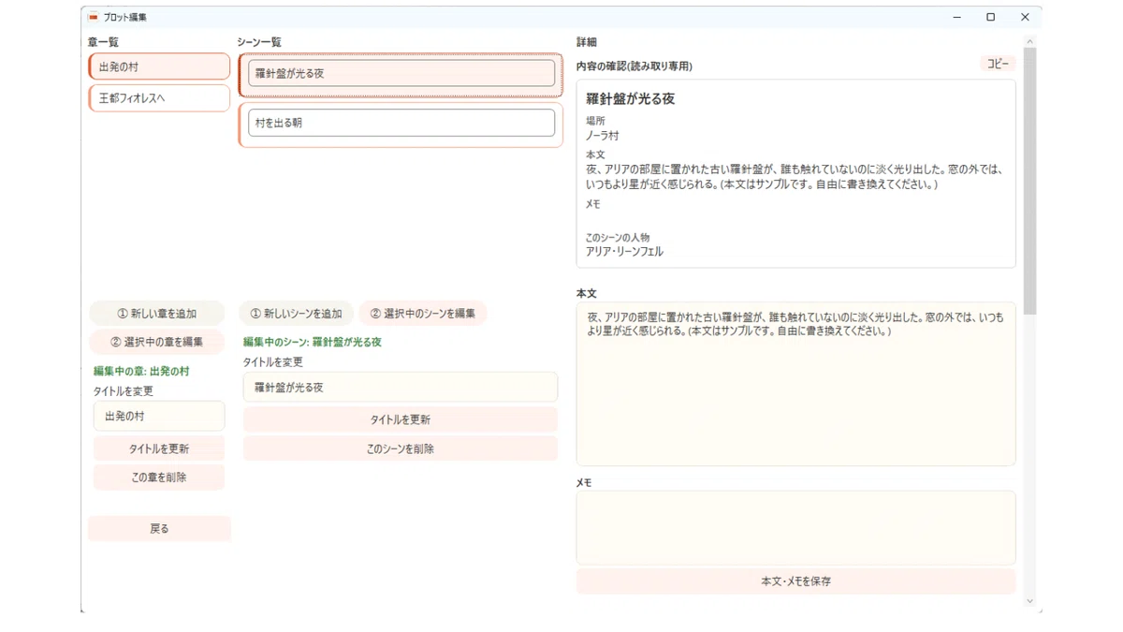The height and width of the screenshot is (632, 1123).
Task: Select the 村を出る朝 scene
Action: tap(401, 123)
